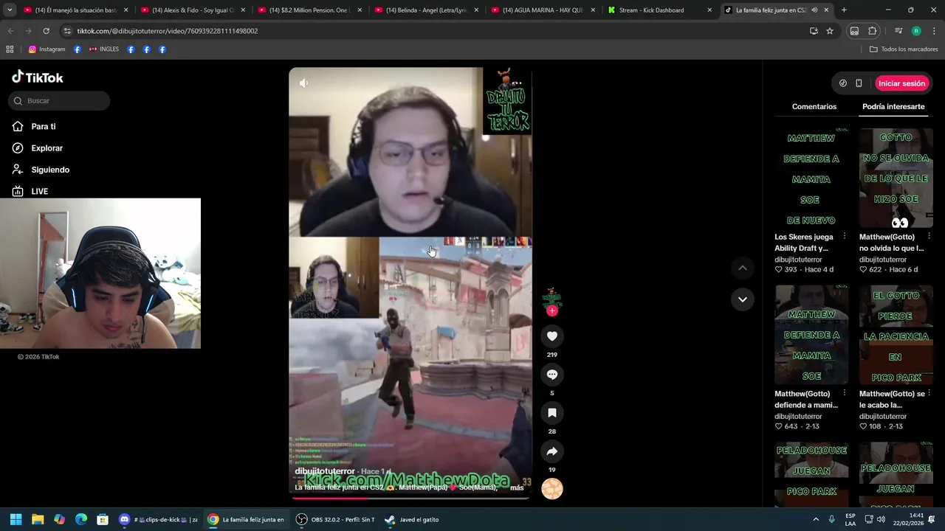This screenshot has height=531, width=945.
Task: Open options for 'Los Skeres juega Ability Draft'
Action: (x=844, y=237)
